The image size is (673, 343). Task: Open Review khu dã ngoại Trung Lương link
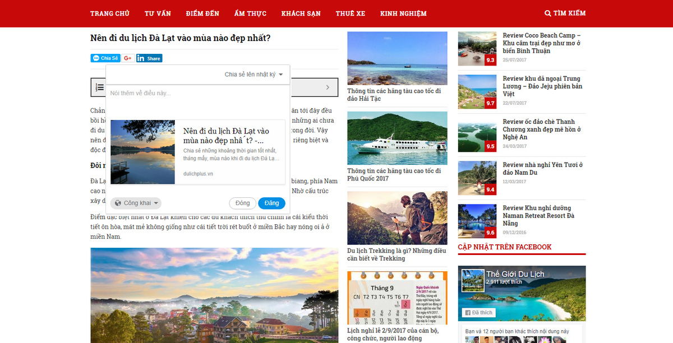542,86
